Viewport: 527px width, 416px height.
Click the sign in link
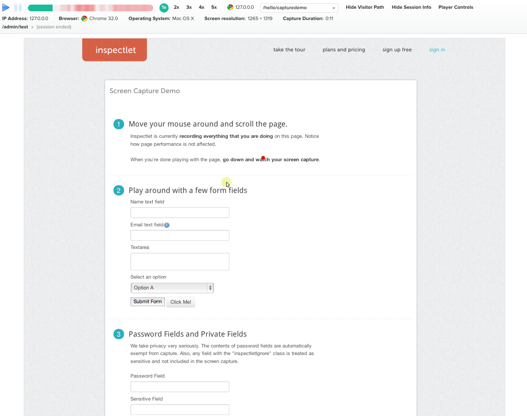pyautogui.click(x=437, y=50)
